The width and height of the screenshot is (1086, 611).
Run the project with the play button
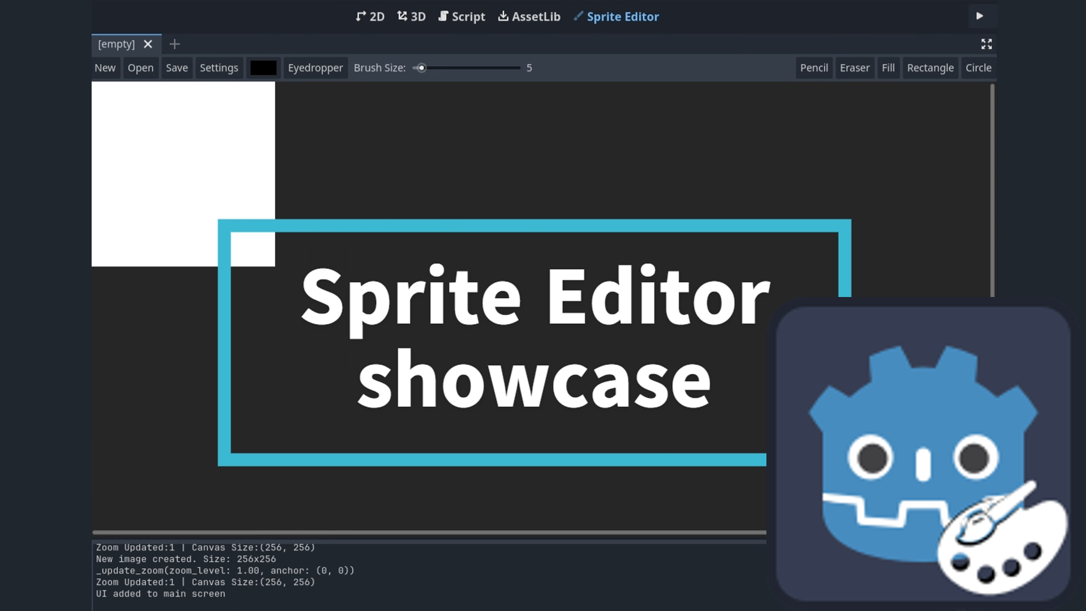(980, 16)
